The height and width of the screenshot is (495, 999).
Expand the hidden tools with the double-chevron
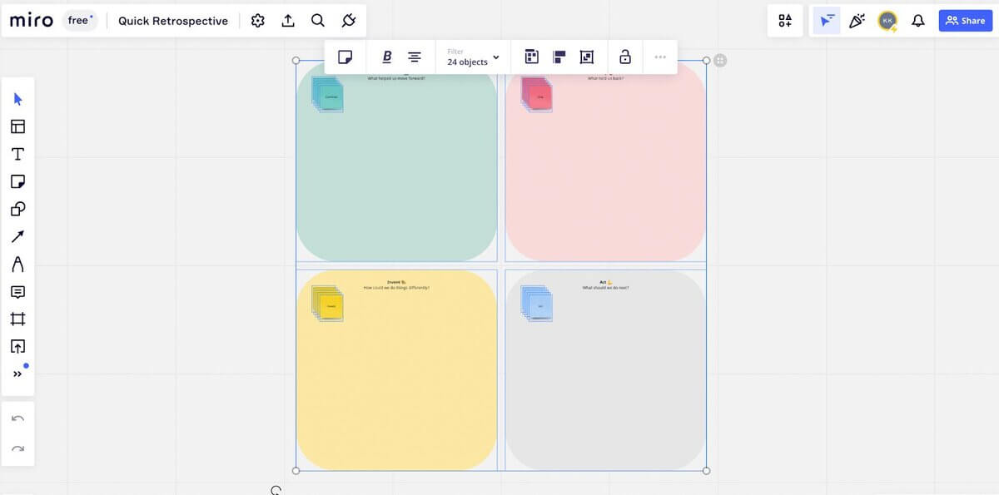point(18,373)
